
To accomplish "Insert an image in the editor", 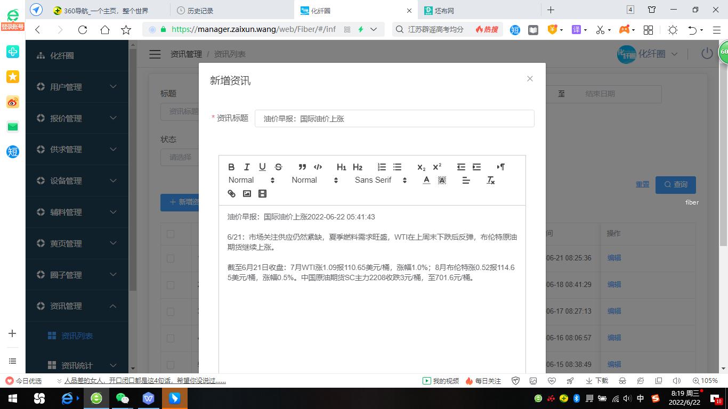I will tap(247, 194).
